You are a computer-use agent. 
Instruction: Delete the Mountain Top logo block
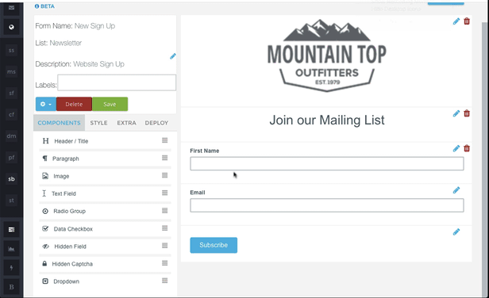(x=467, y=21)
